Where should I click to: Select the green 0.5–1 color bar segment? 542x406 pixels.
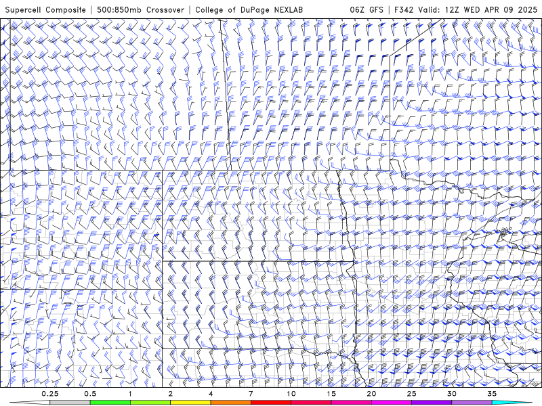110,403
